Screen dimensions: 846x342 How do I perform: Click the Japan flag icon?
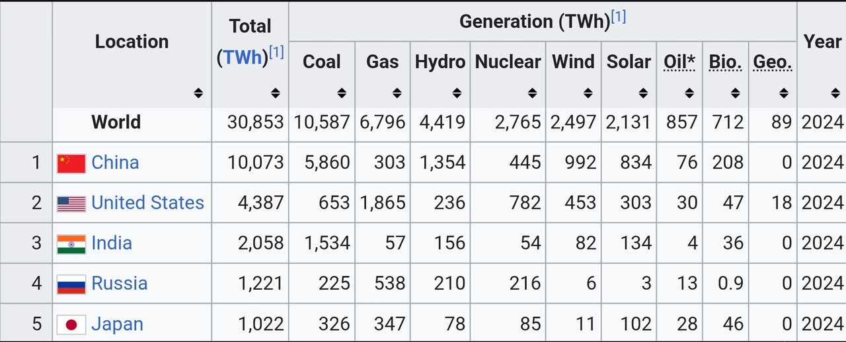[x=71, y=325]
